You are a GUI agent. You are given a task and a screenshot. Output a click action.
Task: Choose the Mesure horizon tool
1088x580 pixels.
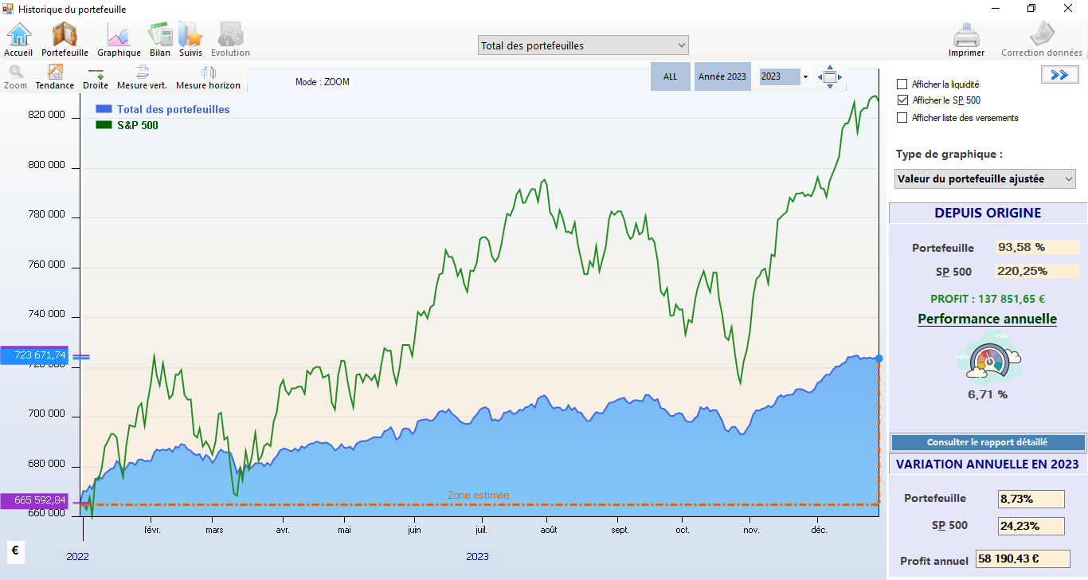(208, 77)
